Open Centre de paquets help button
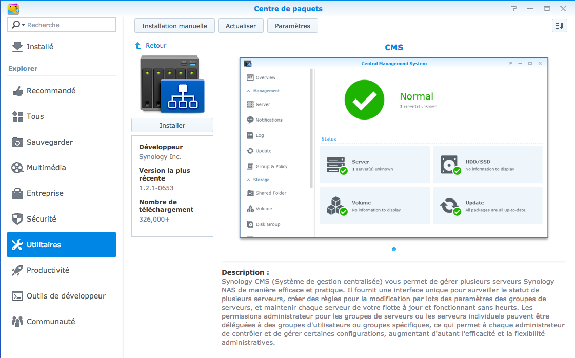Viewport: 575px width, 358px height. pos(514,8)
